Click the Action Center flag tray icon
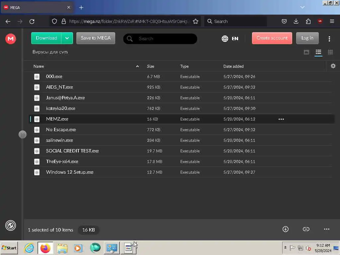Screen dimensions: 340x255 click(292, 248)
